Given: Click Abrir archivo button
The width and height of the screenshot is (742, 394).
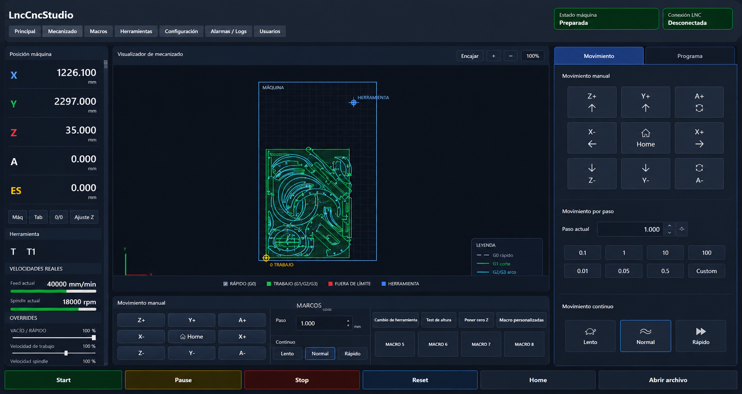Looking at the screenshot, I should tap(668, 380).
